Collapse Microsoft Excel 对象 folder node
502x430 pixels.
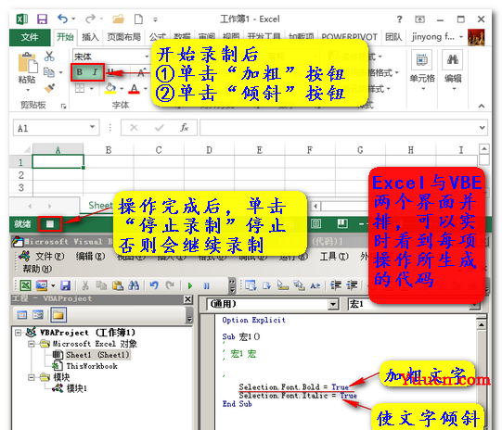tap(31, 344)
